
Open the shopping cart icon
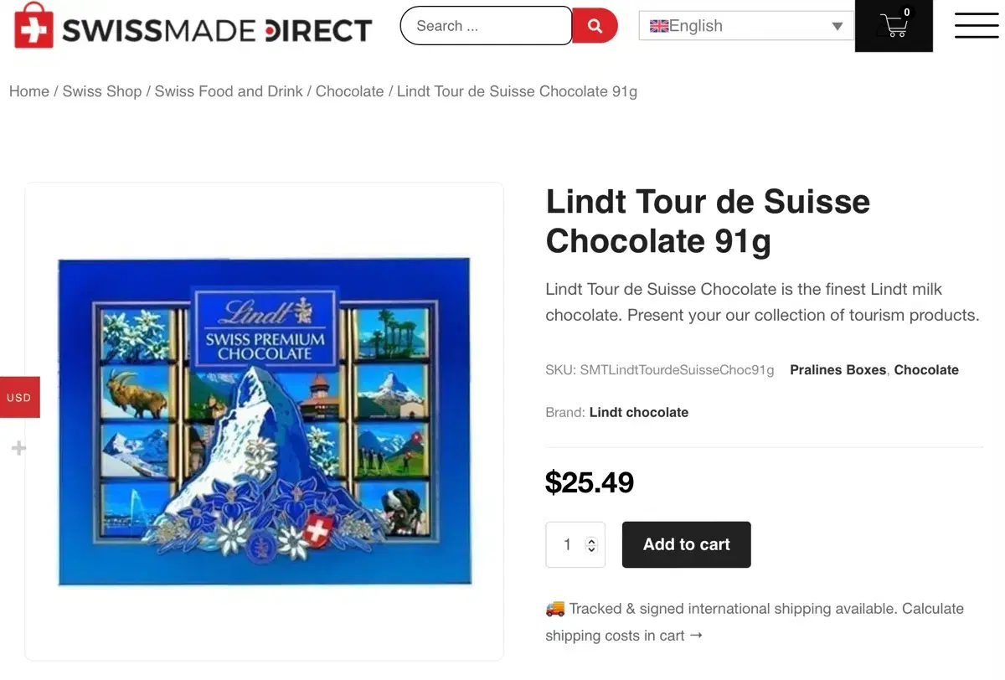click(894, 26)
